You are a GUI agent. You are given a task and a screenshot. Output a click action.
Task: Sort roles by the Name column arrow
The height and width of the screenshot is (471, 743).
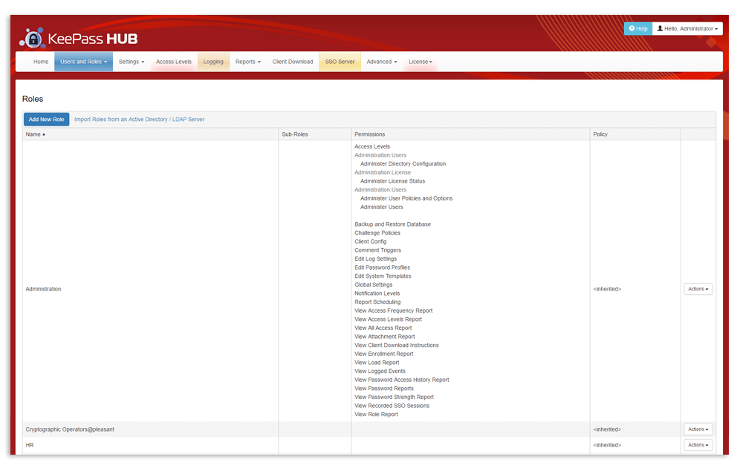[44, 134]
